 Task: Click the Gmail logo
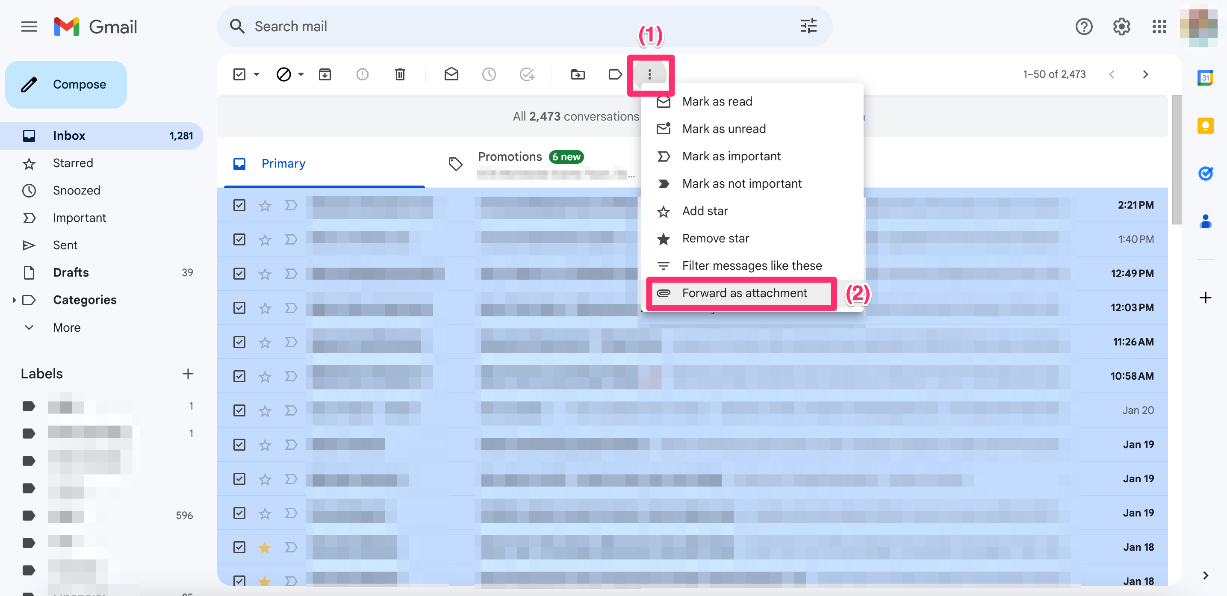point(95,27)
